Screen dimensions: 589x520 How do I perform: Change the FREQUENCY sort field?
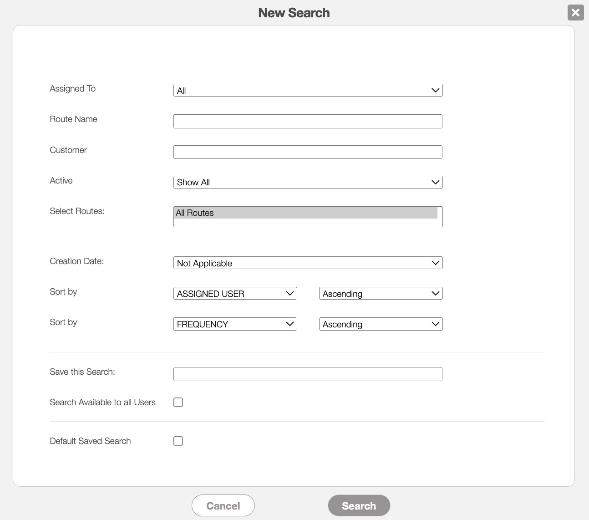[x=235, y=324]
